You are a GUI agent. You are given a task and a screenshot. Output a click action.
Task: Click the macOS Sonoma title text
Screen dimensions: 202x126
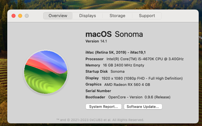pyautogui.click(x=114, y=34)
